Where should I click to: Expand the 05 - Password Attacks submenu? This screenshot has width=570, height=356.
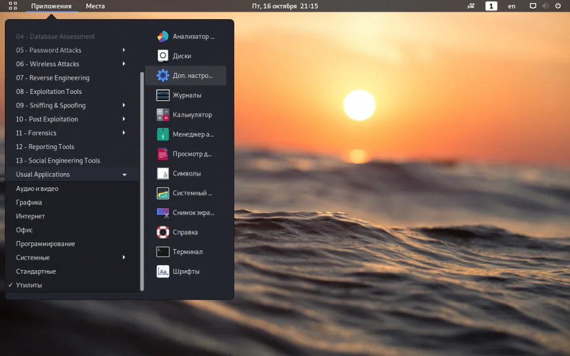(x=124, y=50)
